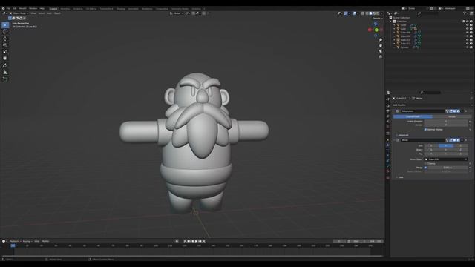Screen dimensions: 475x267
Task: Pick the Rotate tool
Action: point(5,45)
